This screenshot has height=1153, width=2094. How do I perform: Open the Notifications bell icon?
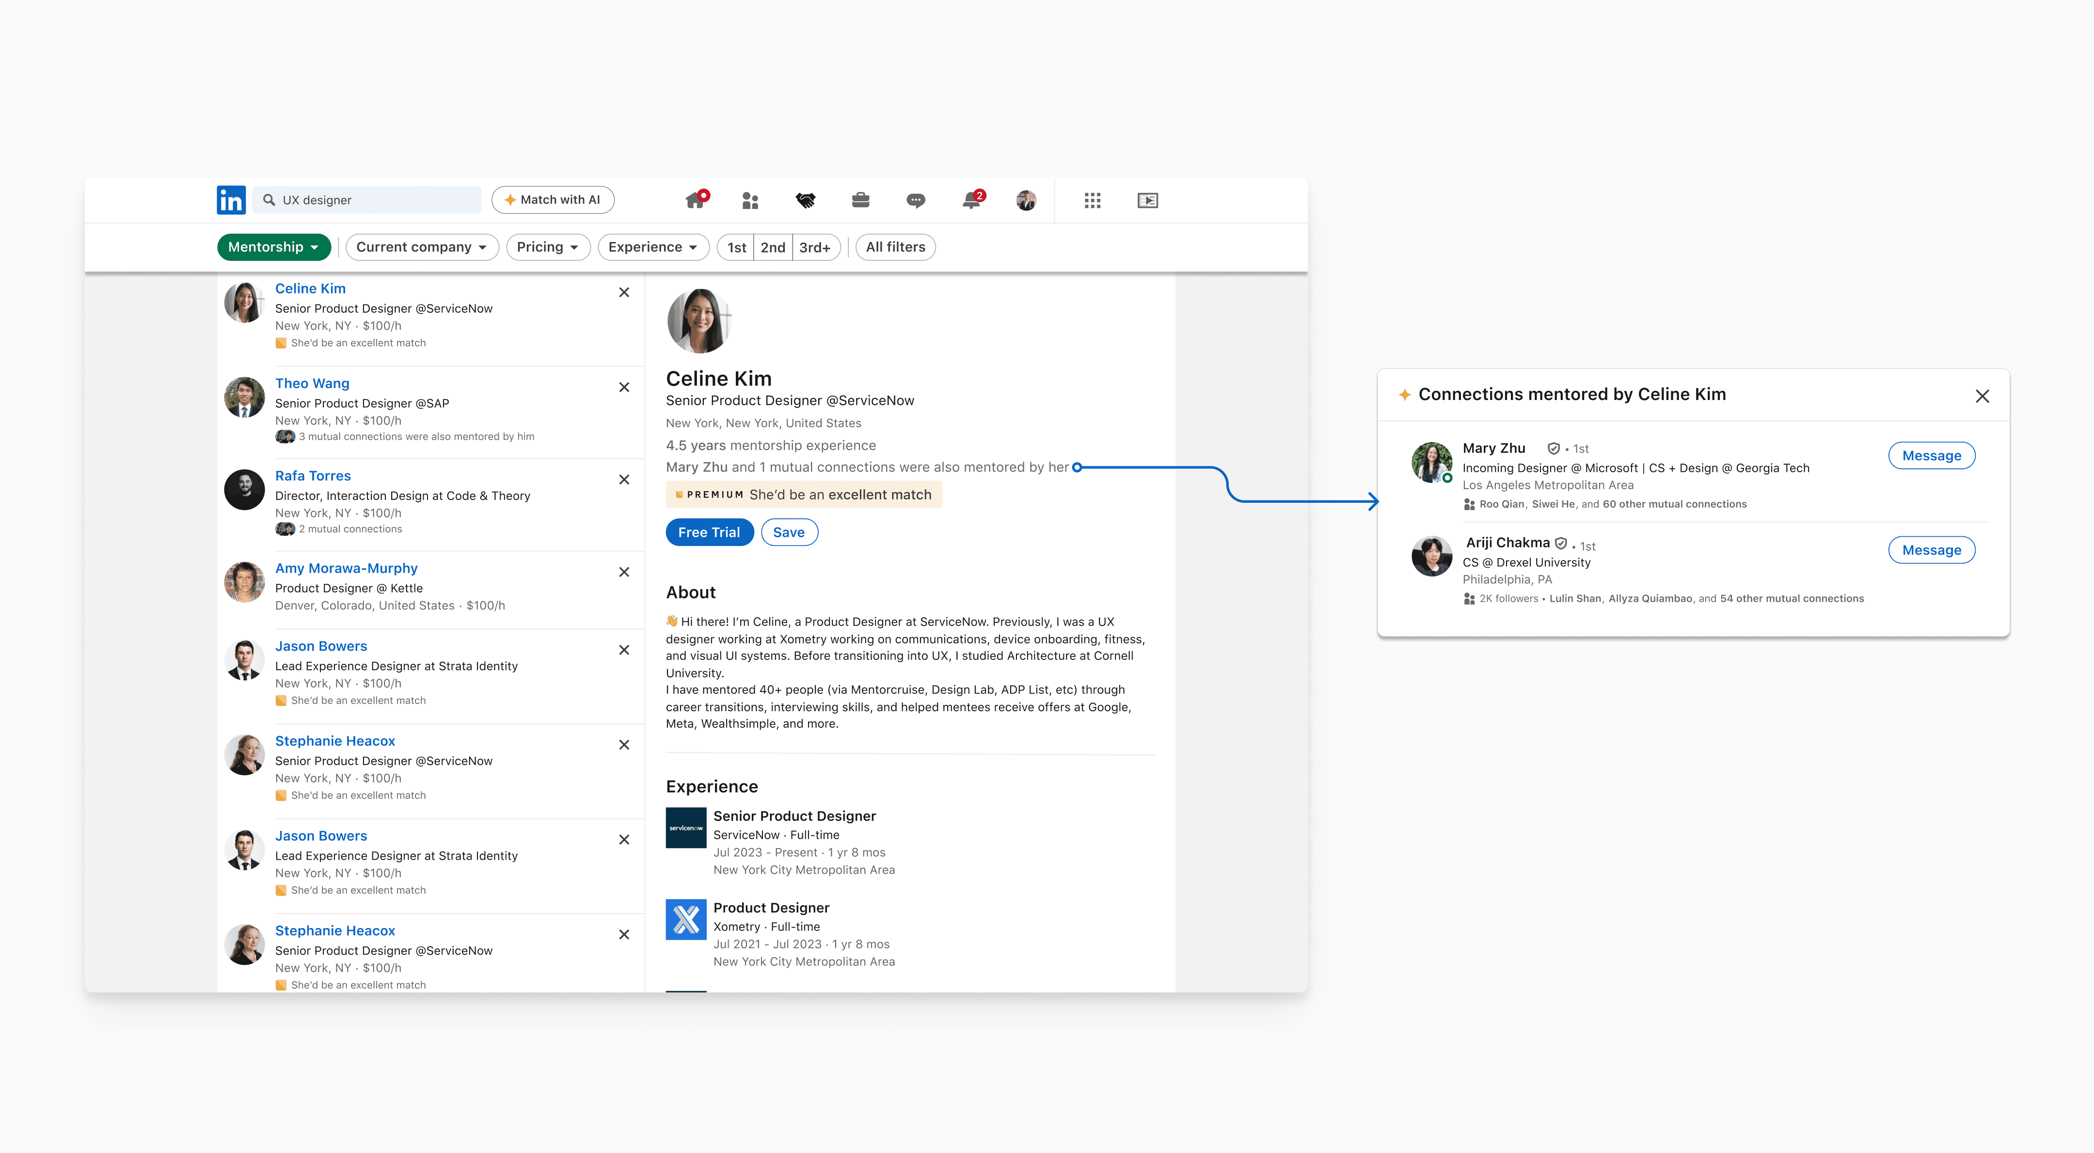971,200
